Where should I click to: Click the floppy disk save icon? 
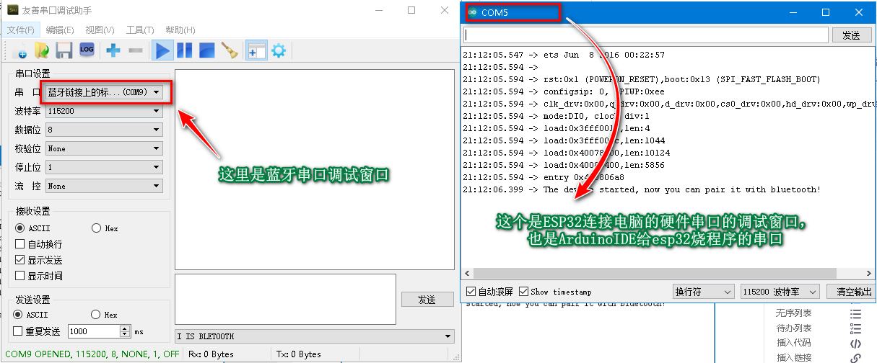tap(64, 50)
